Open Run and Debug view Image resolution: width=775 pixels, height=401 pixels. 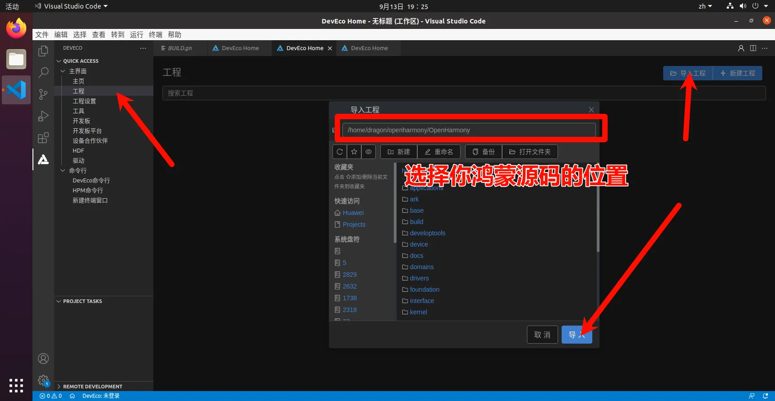(x=43, y=116)
